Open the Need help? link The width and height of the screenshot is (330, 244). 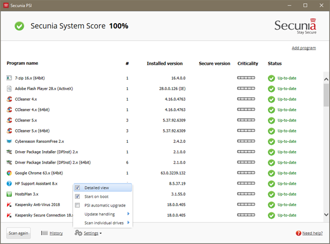click(x=312, y=233)
